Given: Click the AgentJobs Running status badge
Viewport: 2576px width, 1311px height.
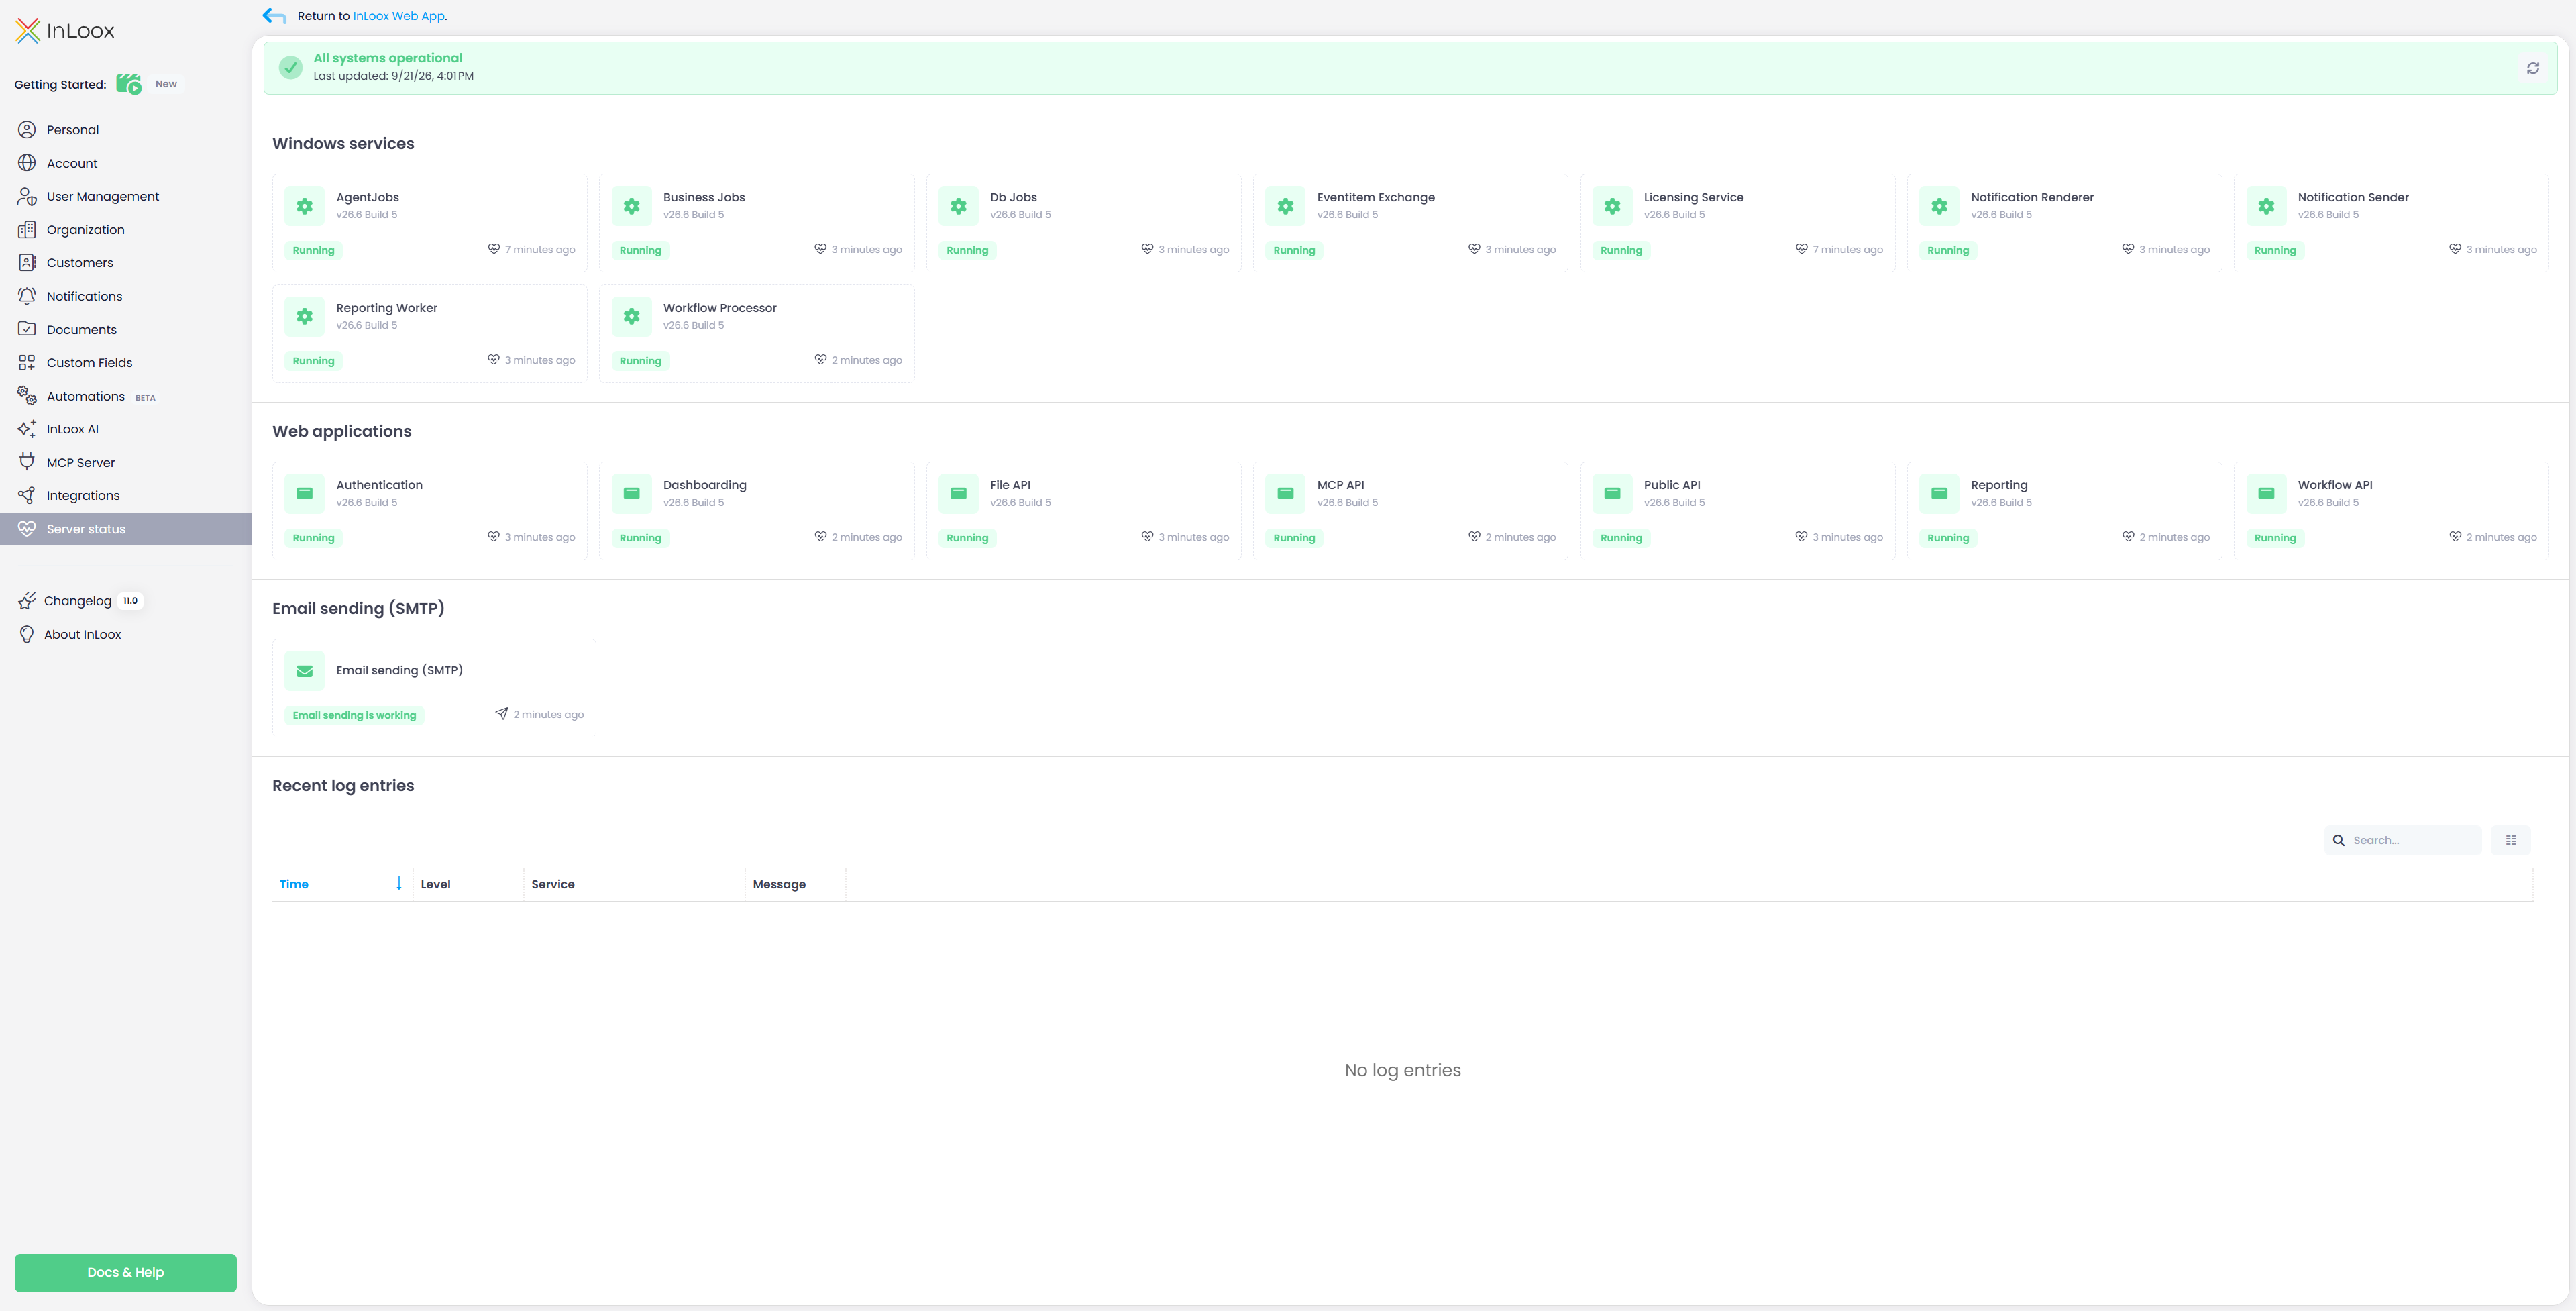Looking at the screenshot, I should [x=314, y=250].
